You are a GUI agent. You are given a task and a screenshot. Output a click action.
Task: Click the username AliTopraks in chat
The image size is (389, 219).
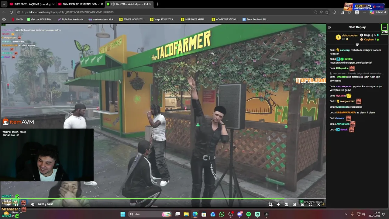(x=342, y=68)
